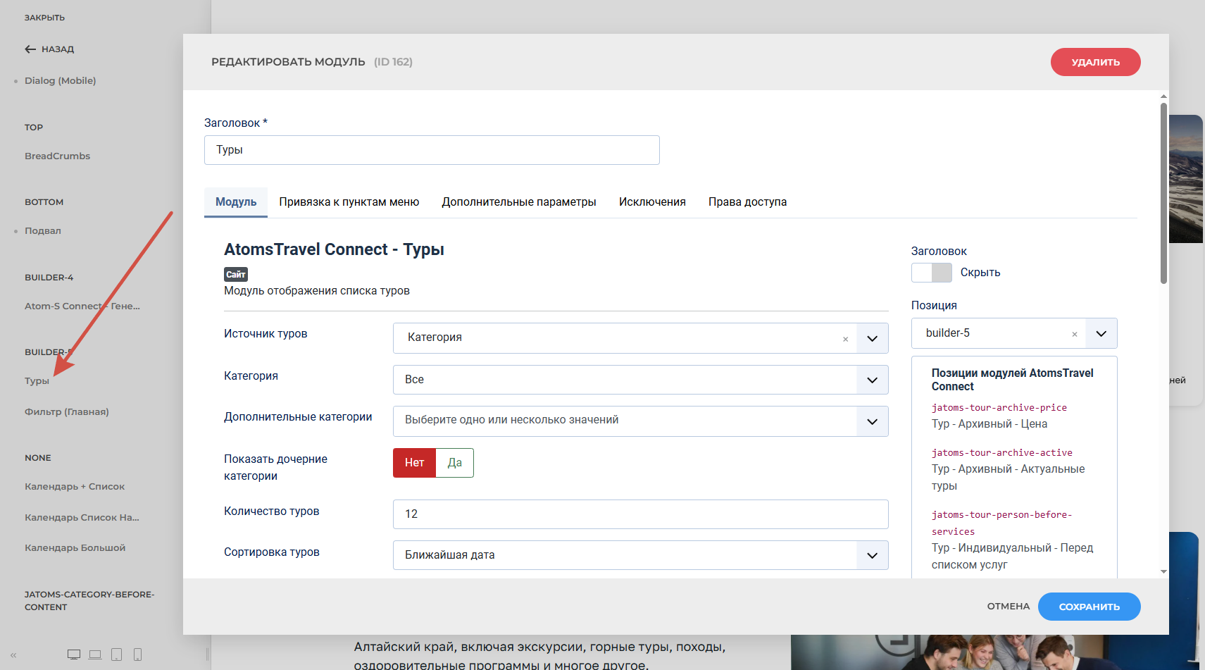1205x670 pixels.
Task: Click the jatoms-tour-person-before-services position code
Action: coord(1001,523)
